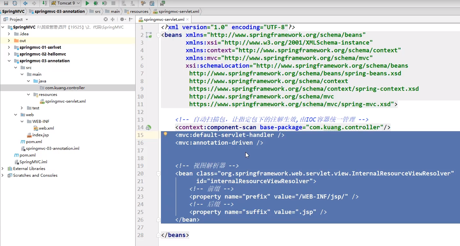Click the Stop square icon
Screen dimensions: 460x246
coord(113,3)
